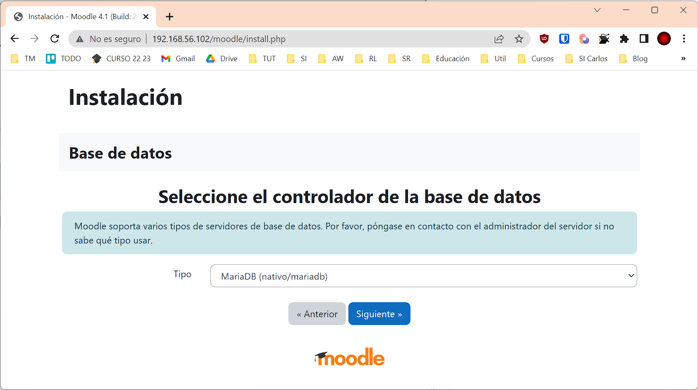The width and height of the screenshot is (698, 390).
Task: Open the Chrome three-dot menu
Action: (684, 39)
